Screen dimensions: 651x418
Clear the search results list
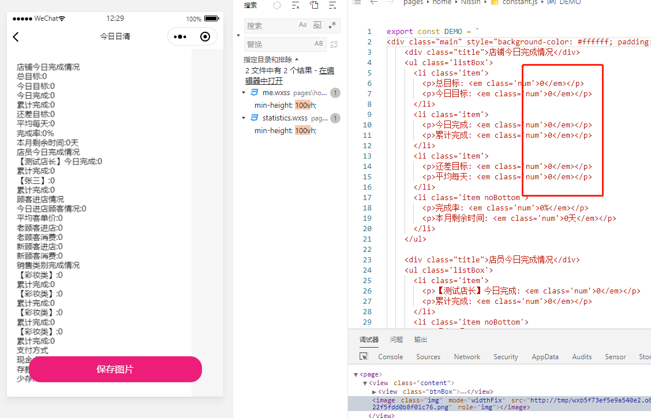[x=295, y=5]
